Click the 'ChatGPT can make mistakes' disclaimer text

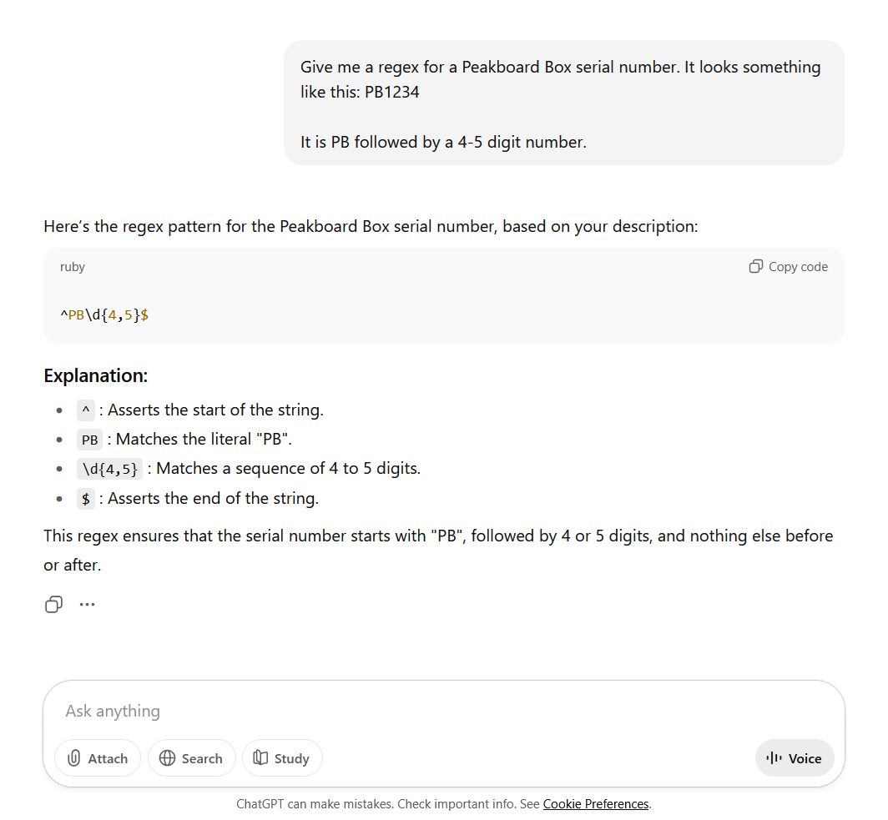pos(387,804)
